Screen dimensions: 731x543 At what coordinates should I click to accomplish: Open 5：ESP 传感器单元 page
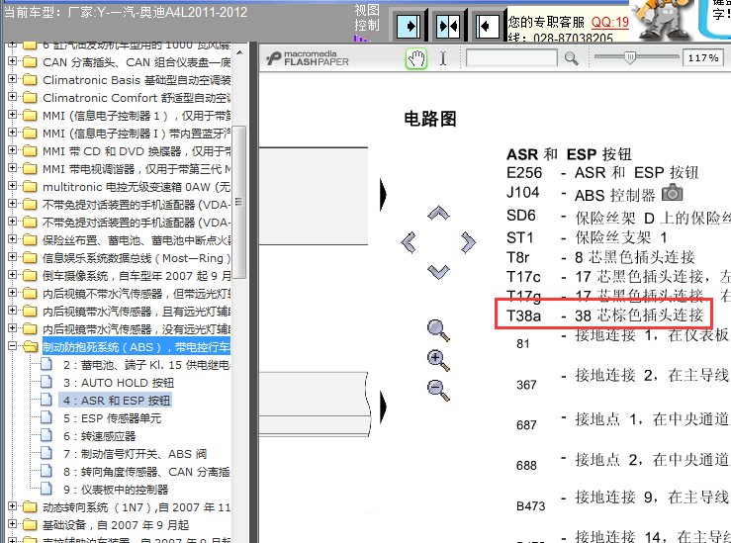[x=112, y=418]
